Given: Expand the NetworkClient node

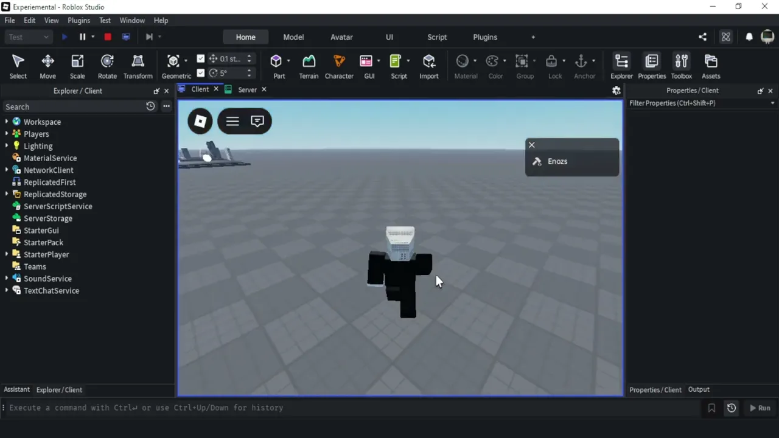Looking at the screenshot, I should pos(7,170).
